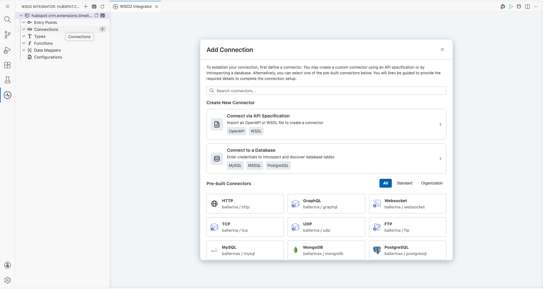Image resolution: width=543 pixels, height=289 pixels.
Task: Open more actions ellipsis in editor toolbar
Action: coord(536,7)
